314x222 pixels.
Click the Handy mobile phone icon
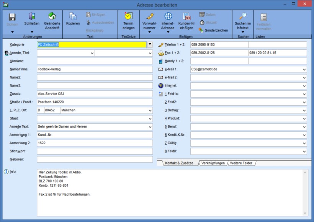pos(160,61)
